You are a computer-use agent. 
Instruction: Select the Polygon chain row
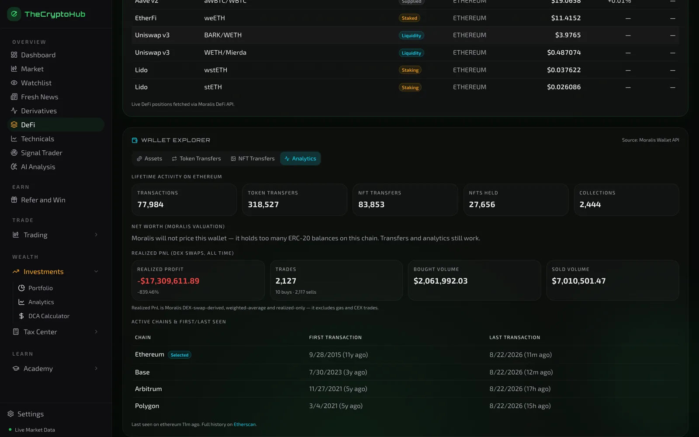coord(405,406)
